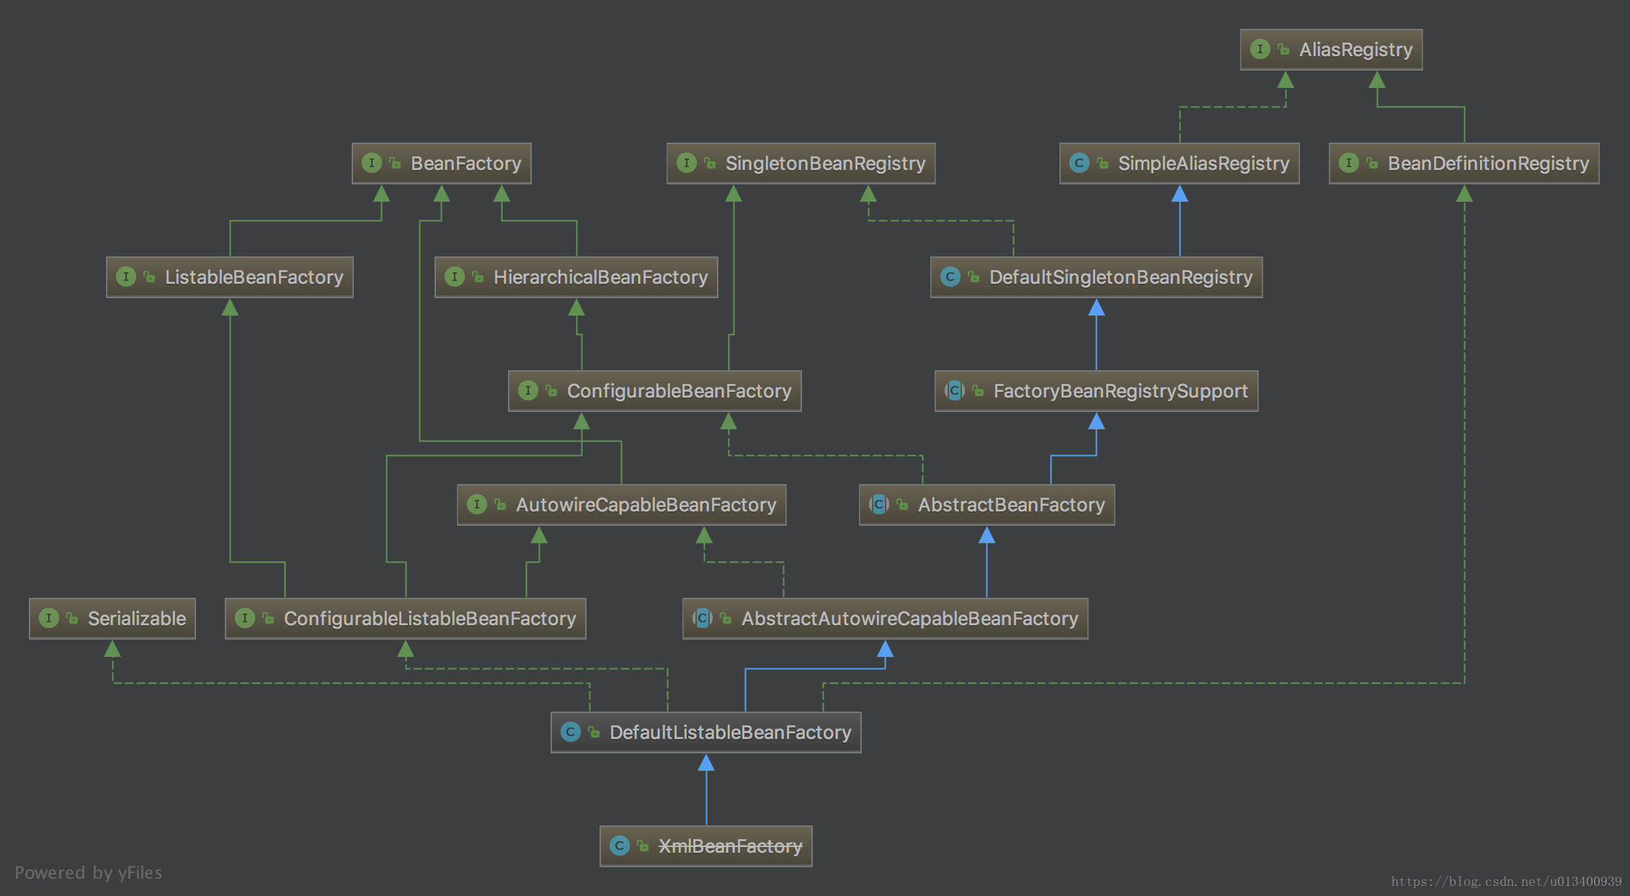Click abstract class icon on AbstractBeanFactory node
1630x896 pixels.
click(878, 504)
